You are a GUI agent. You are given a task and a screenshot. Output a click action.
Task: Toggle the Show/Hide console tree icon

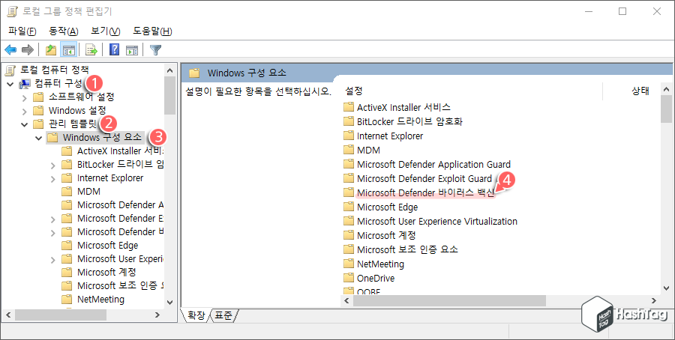(68, 50)
